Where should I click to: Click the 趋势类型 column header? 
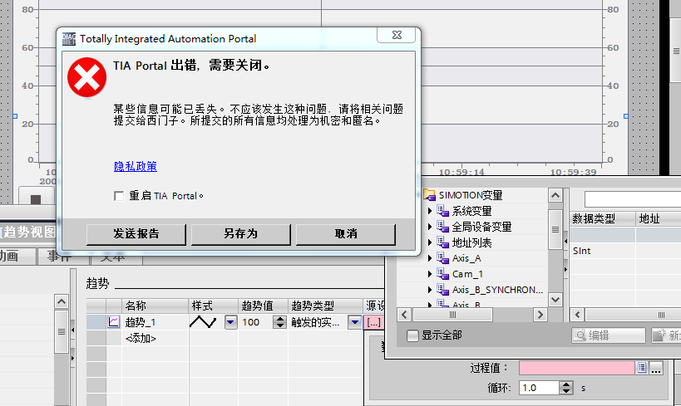[325, 306]
